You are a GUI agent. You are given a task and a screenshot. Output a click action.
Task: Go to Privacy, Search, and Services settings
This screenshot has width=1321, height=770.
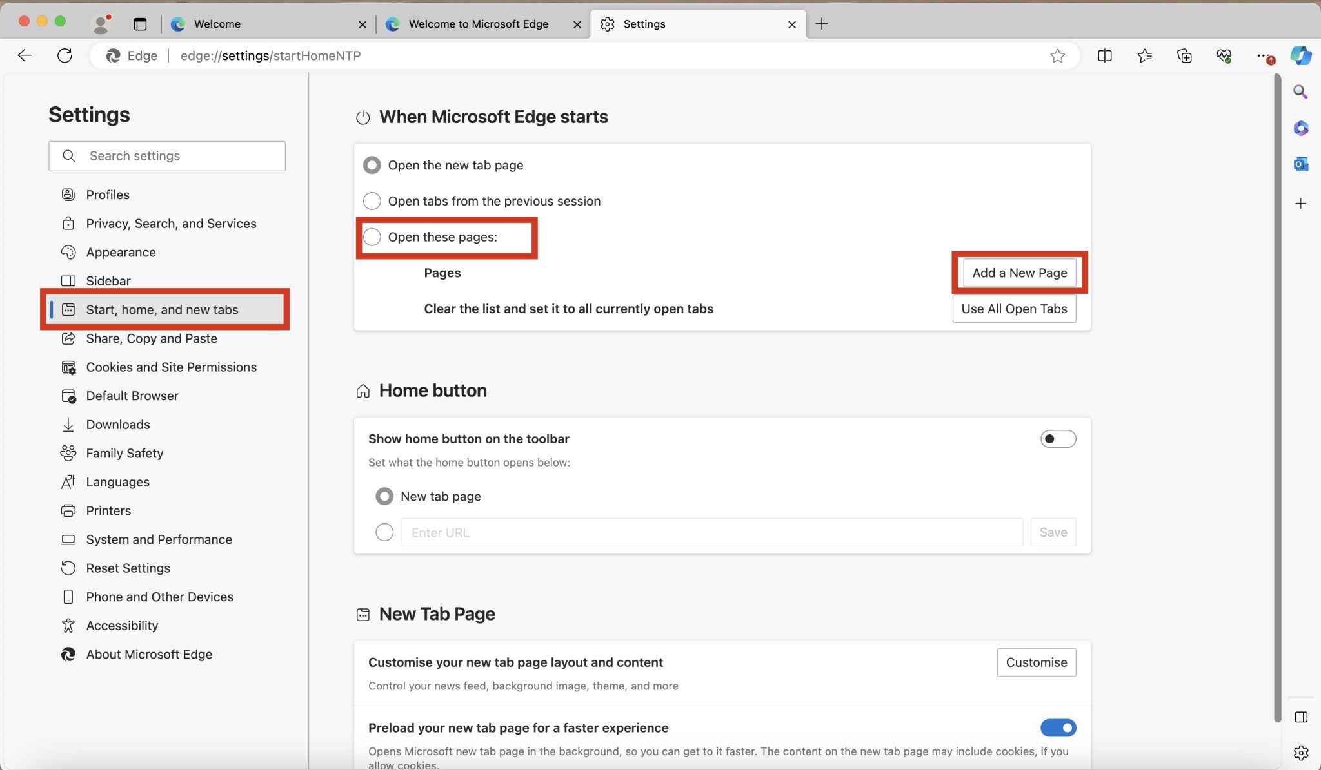pyautogui.click(x=171, y=224)
